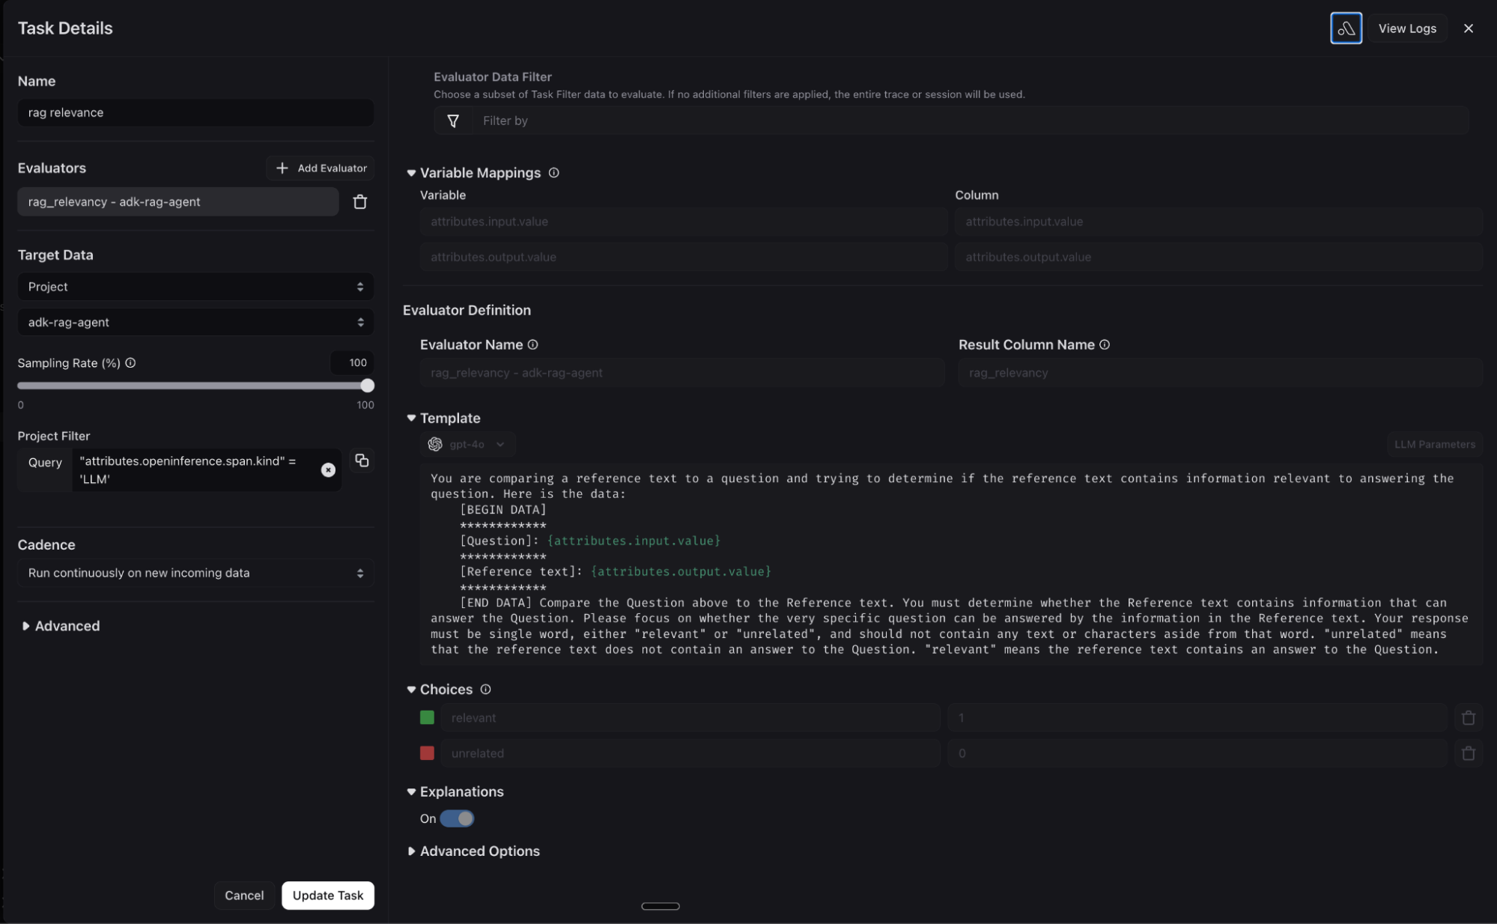Click the Update Task button

[x=327, y=896]
